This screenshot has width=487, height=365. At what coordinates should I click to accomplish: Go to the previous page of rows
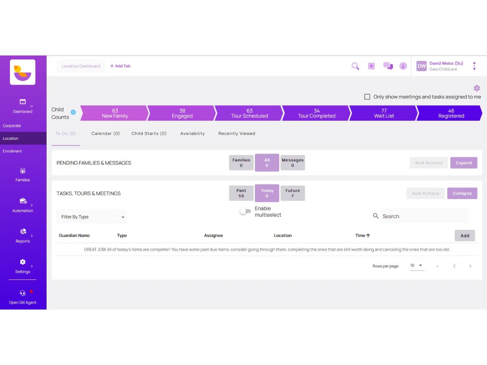click(x=455, y=266)
